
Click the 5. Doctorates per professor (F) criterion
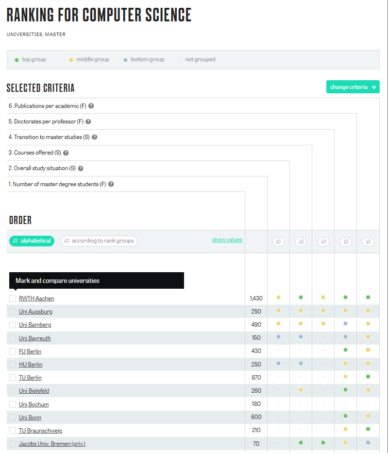(46, 122)
